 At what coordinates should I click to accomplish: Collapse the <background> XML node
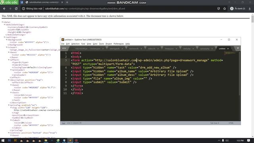tap(7, 40)
